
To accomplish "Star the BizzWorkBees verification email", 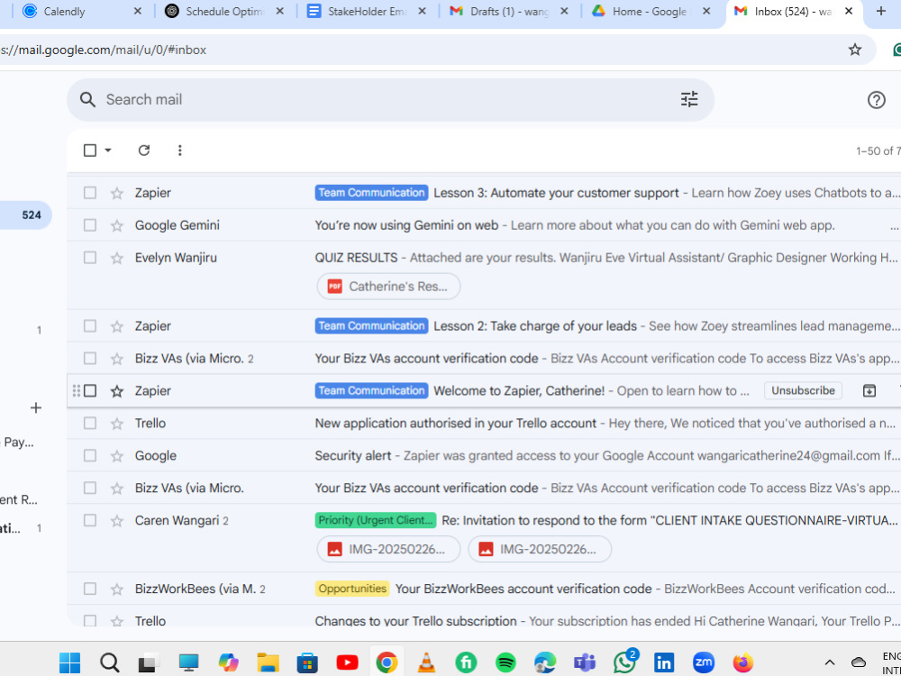I will 116,589.
